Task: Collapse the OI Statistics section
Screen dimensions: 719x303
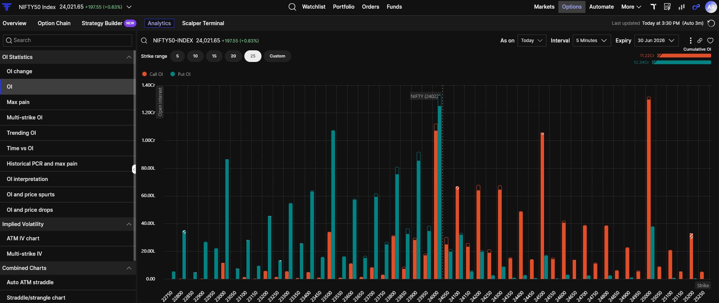Action: 129,57
